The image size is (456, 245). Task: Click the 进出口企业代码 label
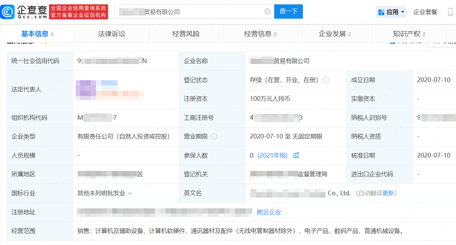click(x=372, y=174)
